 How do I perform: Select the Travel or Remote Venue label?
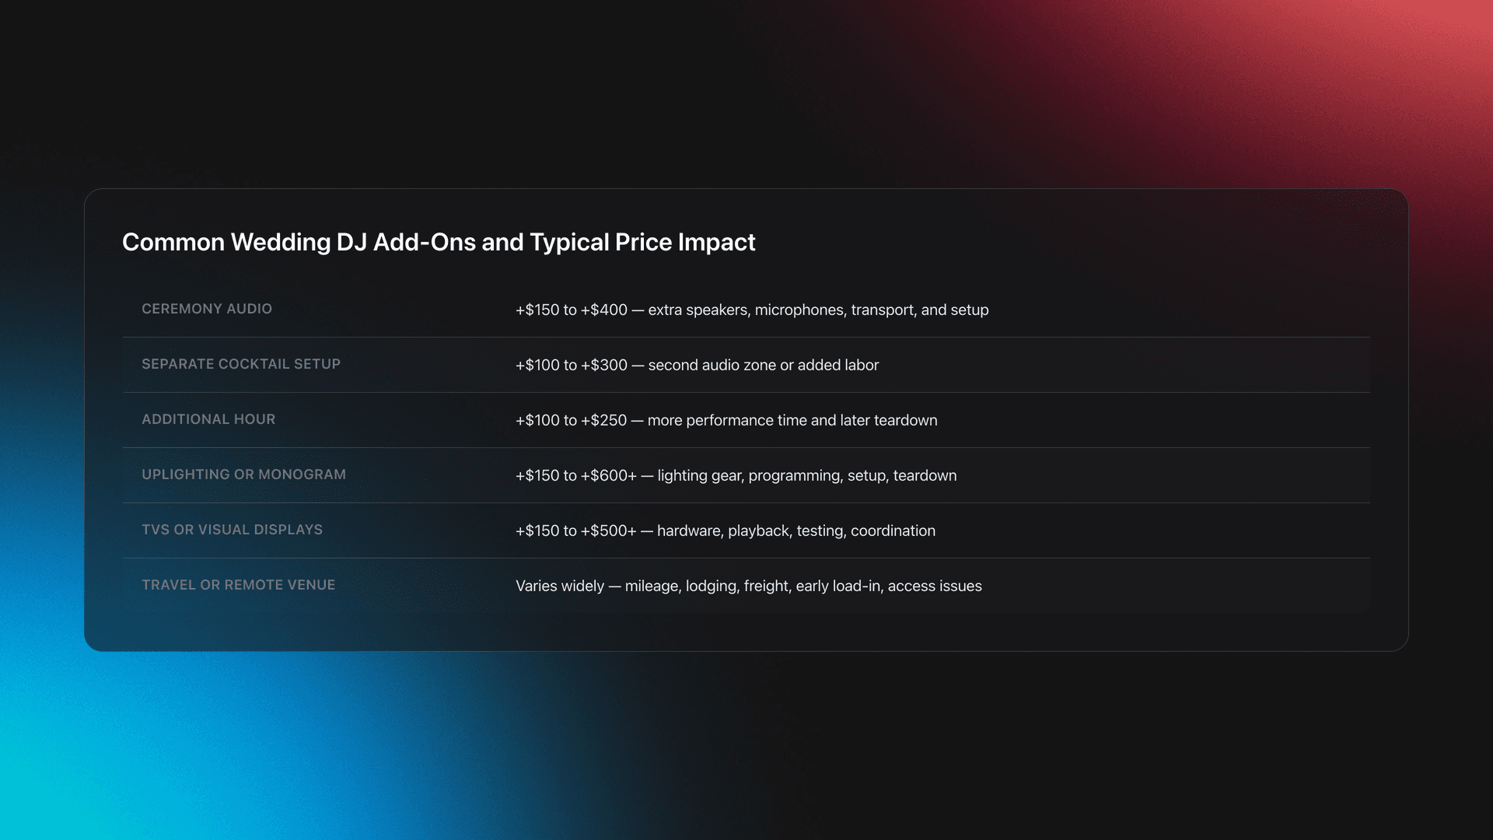point(239,585)
